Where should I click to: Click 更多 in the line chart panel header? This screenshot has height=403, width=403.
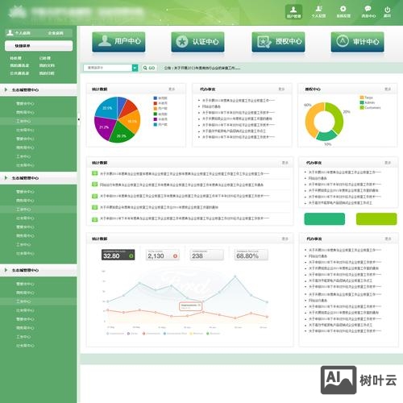click(x=285, y=239)
